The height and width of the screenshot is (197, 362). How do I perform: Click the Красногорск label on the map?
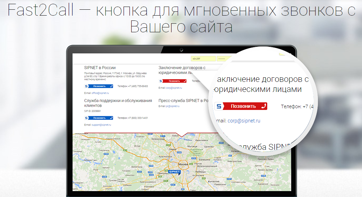point(165,156)
